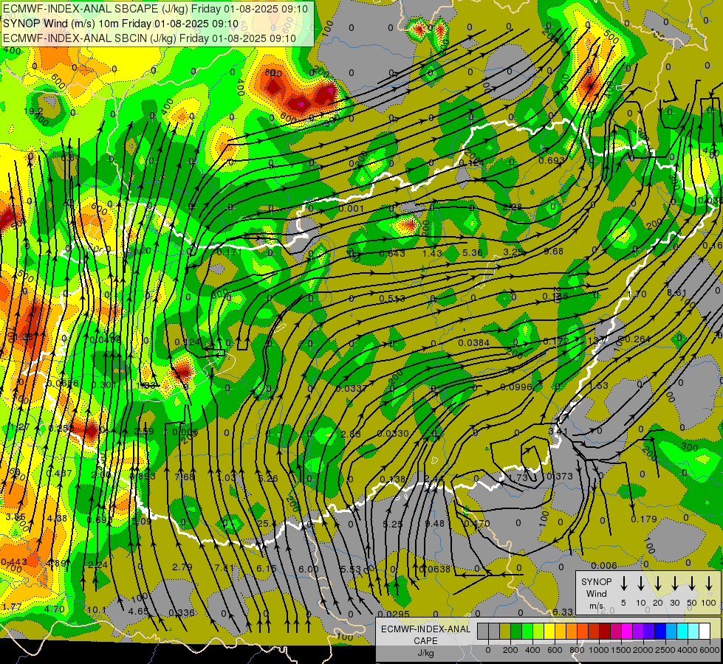The height and width of the screenshot is (664, 723).
Task: Click the 0.0384 value on the map
Action: point(473,343)
